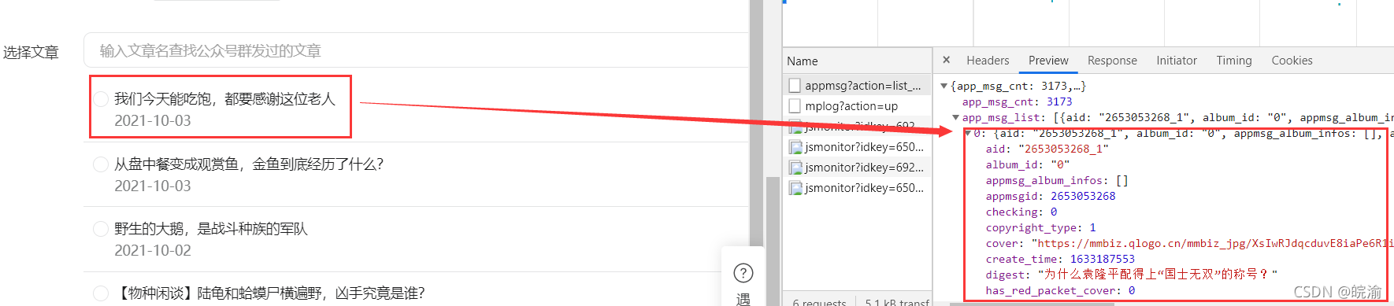The height and width of the screenshot is (306, 1394).
Task: Select radio for 我们今天能吃饱 article
Action: coord(101,99)
